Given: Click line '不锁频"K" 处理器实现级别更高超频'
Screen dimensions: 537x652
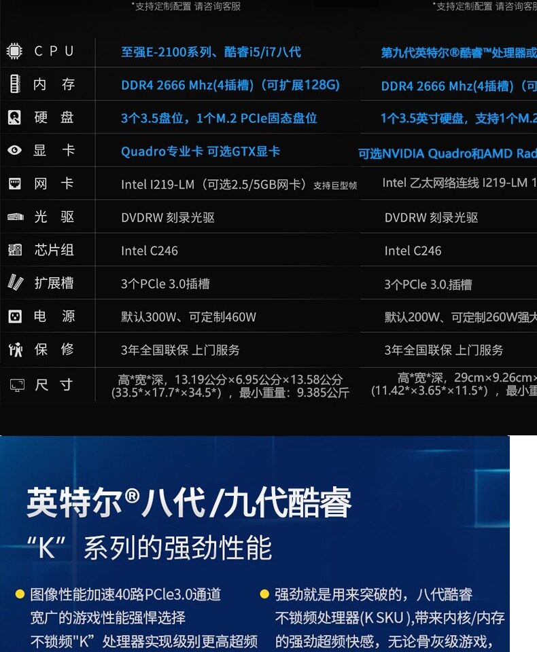Looking at the screenshot, I should (x=144, y=641).
